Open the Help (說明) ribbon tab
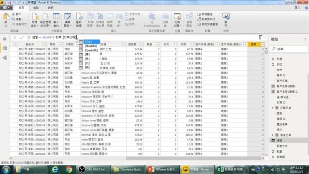The height and width of the screenshot is (174, 309). click(51, 8)
